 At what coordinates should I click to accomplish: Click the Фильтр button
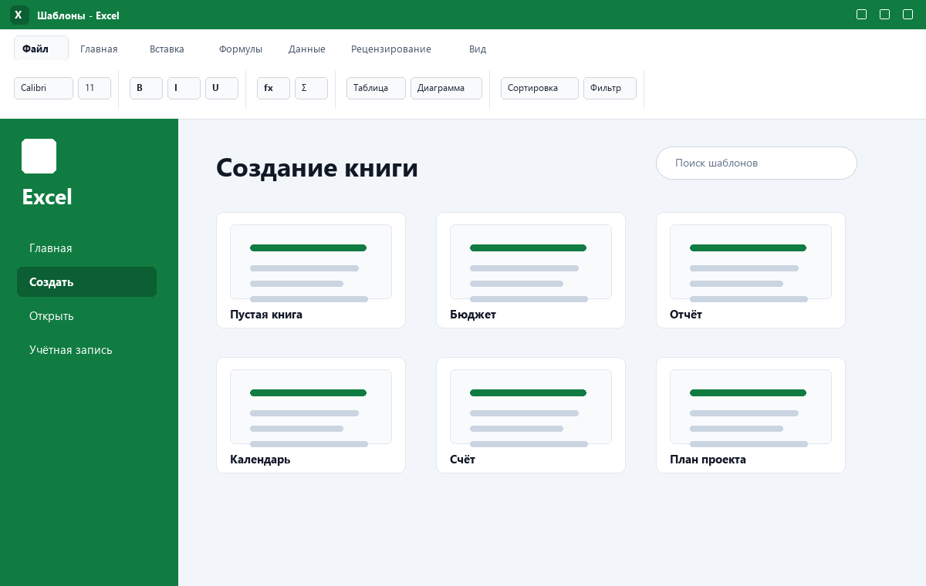610,88
